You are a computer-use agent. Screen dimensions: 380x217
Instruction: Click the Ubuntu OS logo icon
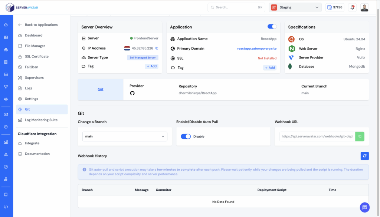pyautogui.click(x=291, y=39)
